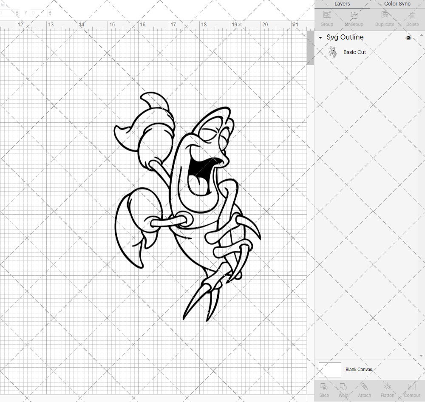
Task: Click the Duplicate icon
Action: point(385,15)
